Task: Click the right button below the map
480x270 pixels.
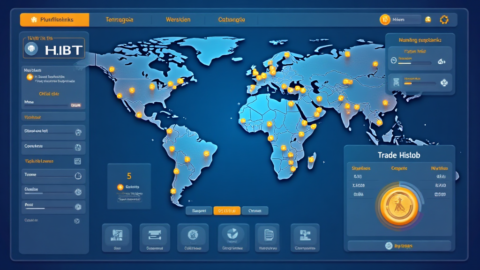Action: (255, 211)
